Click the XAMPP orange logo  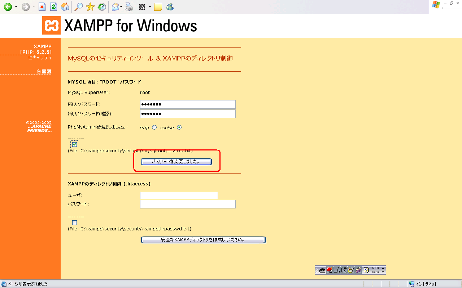coord(51,25)
